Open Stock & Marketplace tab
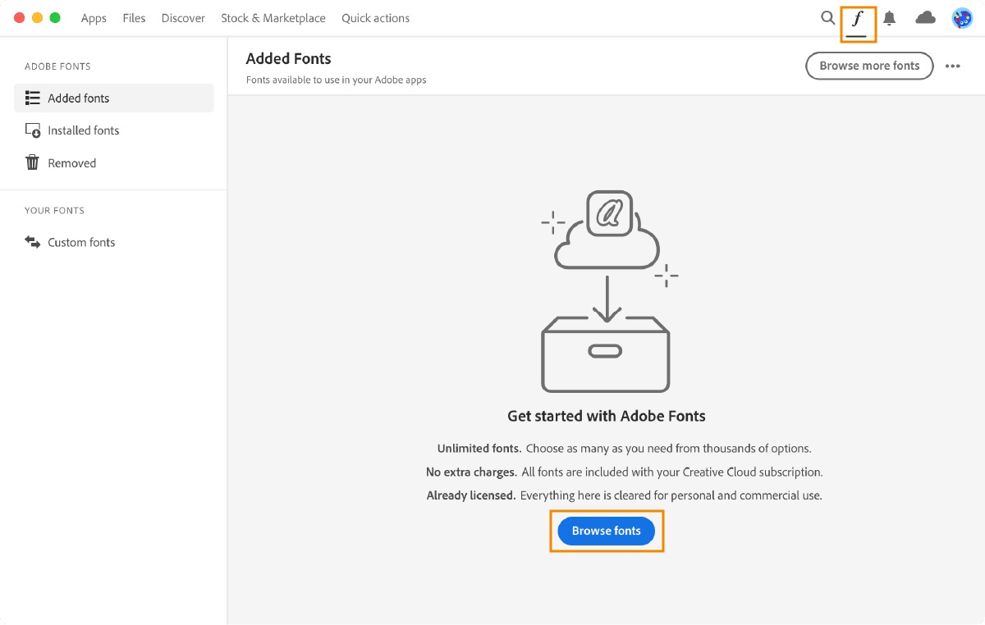The height and width of the screenshot is (625, 985). pos(273,18)
